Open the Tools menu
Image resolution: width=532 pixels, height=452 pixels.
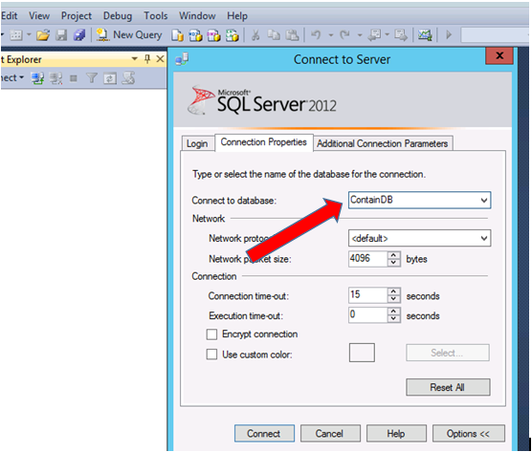pos(156,15)
